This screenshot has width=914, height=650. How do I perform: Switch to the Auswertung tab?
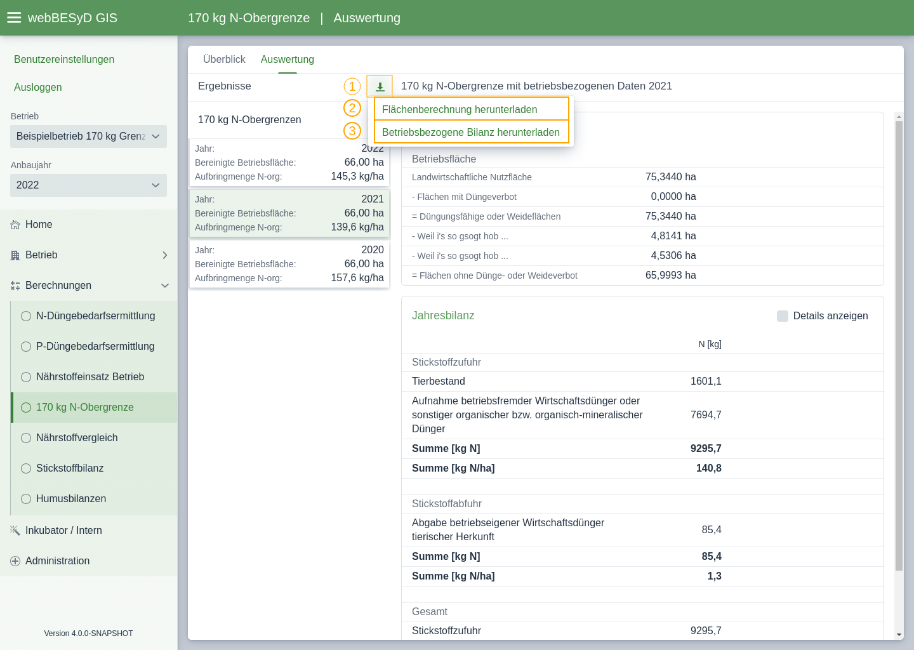(x=288, y=59)
